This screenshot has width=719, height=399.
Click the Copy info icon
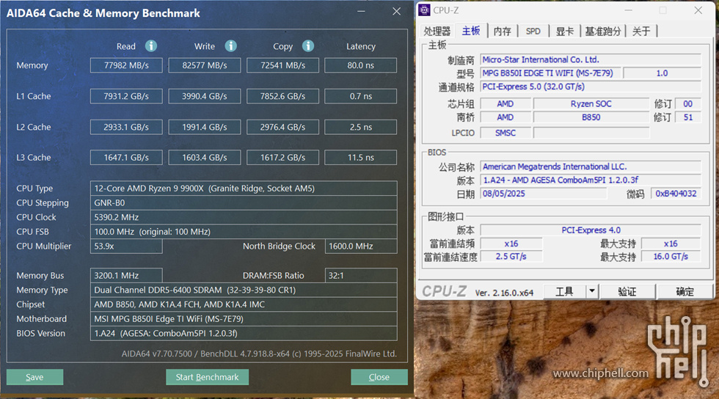(308, 46)
